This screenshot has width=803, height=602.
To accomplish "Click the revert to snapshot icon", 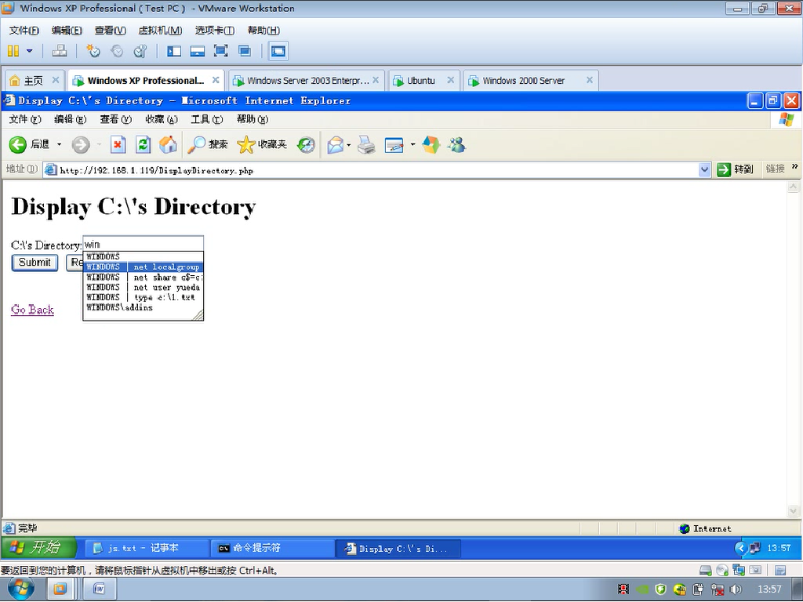I will tap(117, 51).
